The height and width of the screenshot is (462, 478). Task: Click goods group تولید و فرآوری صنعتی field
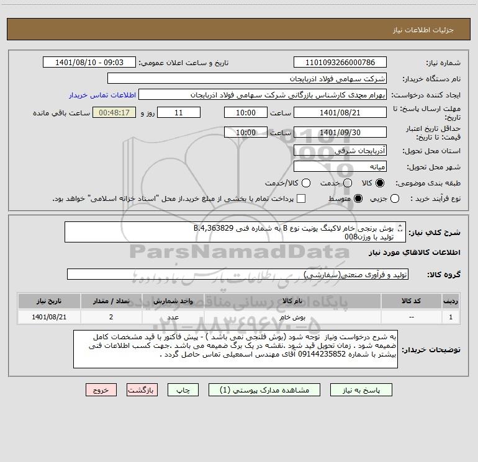click(238, 274)
